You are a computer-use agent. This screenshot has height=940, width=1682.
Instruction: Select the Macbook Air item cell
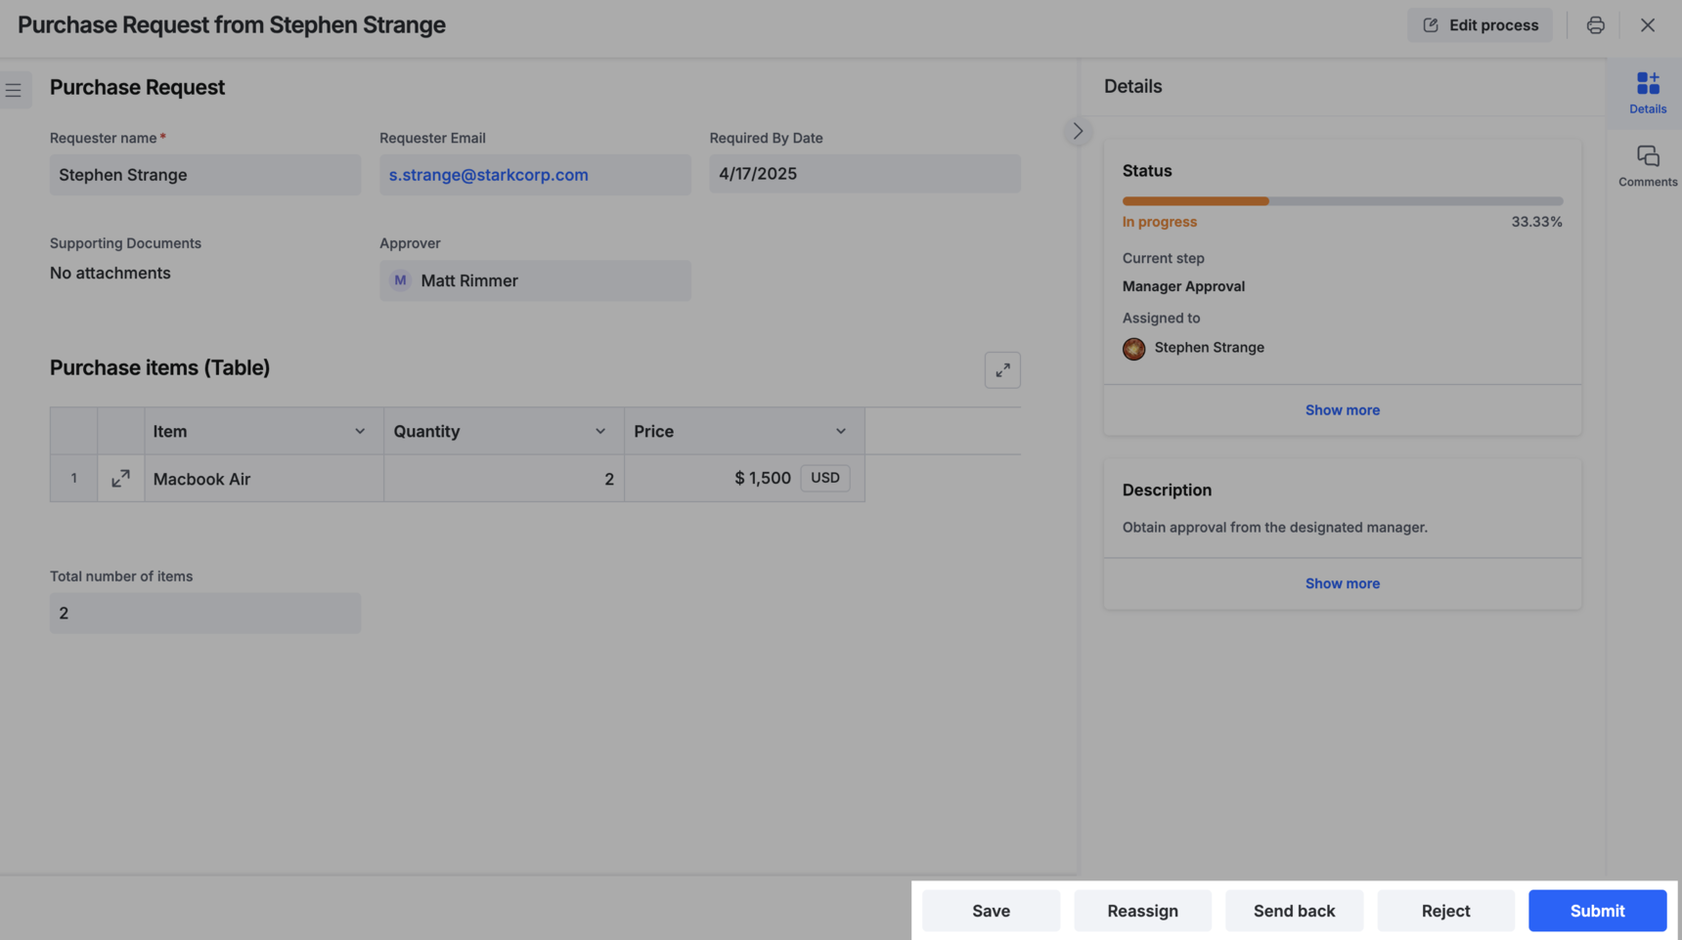click(x=264, y=479)
